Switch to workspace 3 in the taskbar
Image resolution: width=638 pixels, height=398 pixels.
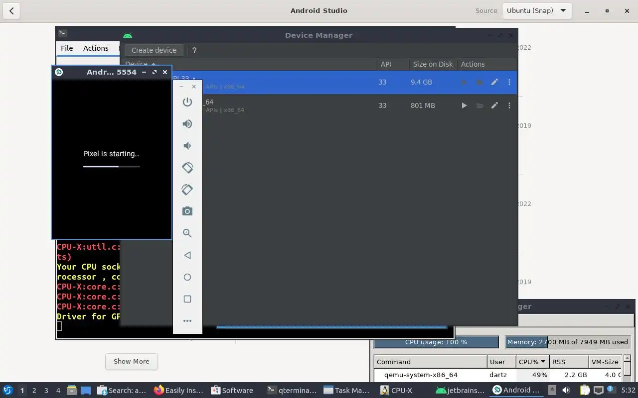46,391
